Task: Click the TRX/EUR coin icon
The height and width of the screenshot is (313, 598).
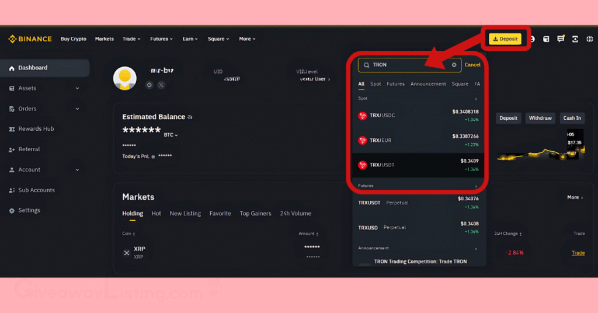Action: [x=362, y=140]
